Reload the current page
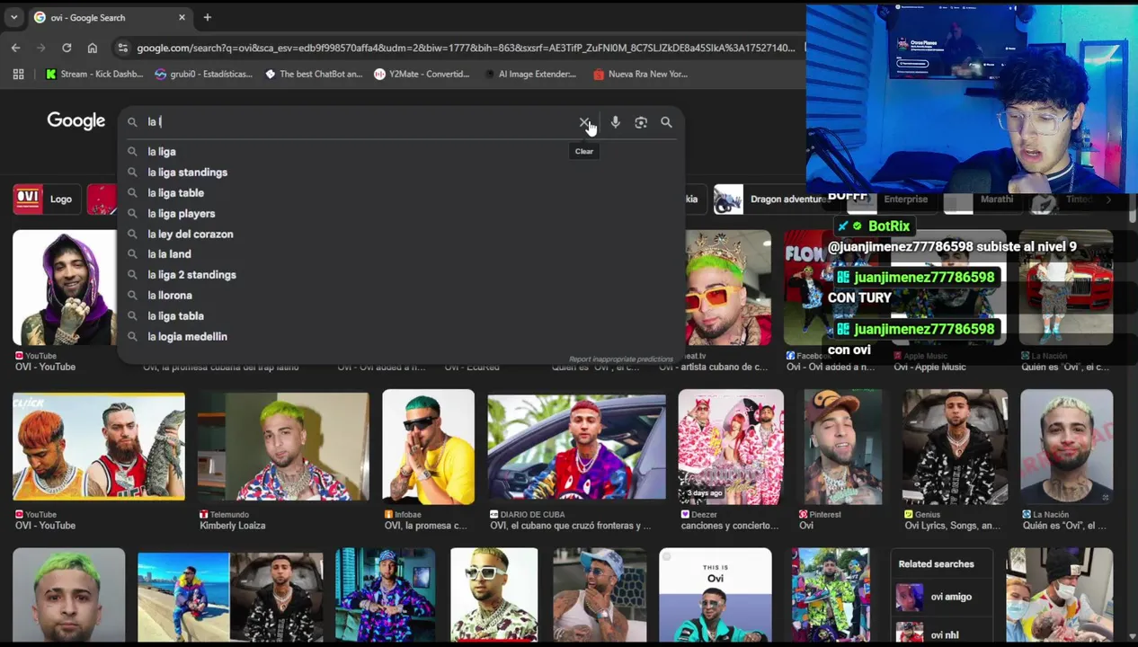 67,48
